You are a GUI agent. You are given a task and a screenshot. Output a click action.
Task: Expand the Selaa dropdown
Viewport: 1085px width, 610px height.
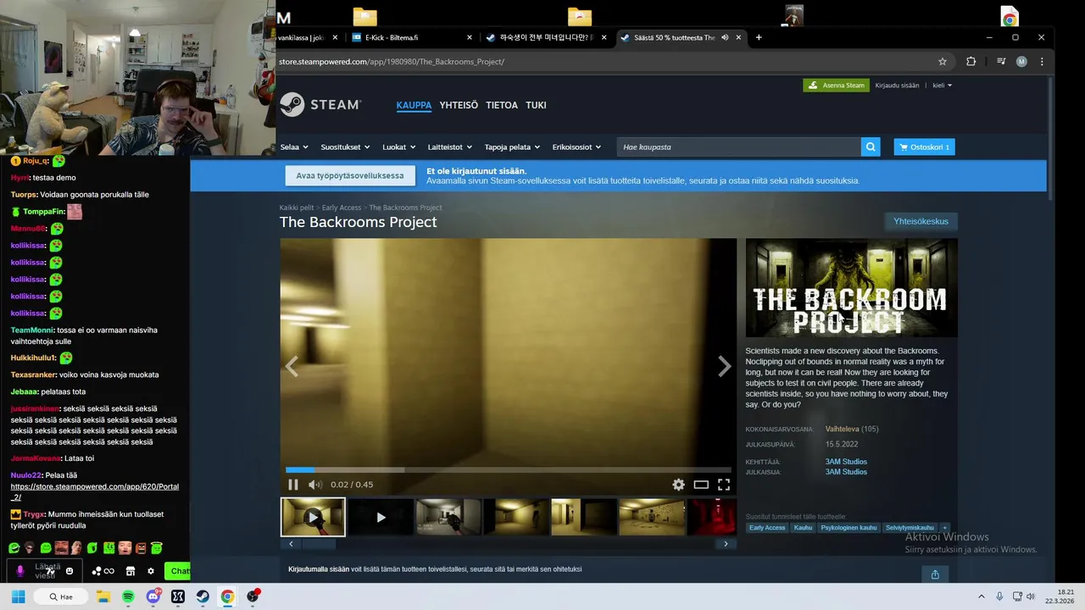(294, 147)
